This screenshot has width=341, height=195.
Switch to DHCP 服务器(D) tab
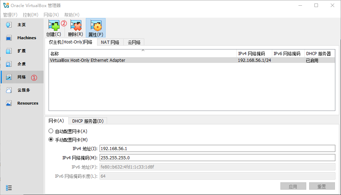(88, 121)
